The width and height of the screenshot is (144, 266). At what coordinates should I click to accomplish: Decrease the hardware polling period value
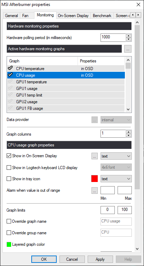pyautogui.click(x=129, y=39)
